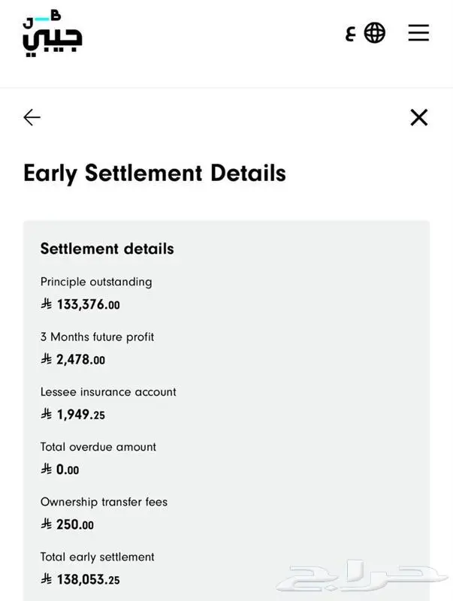The height and width of the screenshot is (601, 453).
Task: Select the Total overdue amount label
Action: pyautogui.click(x=98, y=447)
